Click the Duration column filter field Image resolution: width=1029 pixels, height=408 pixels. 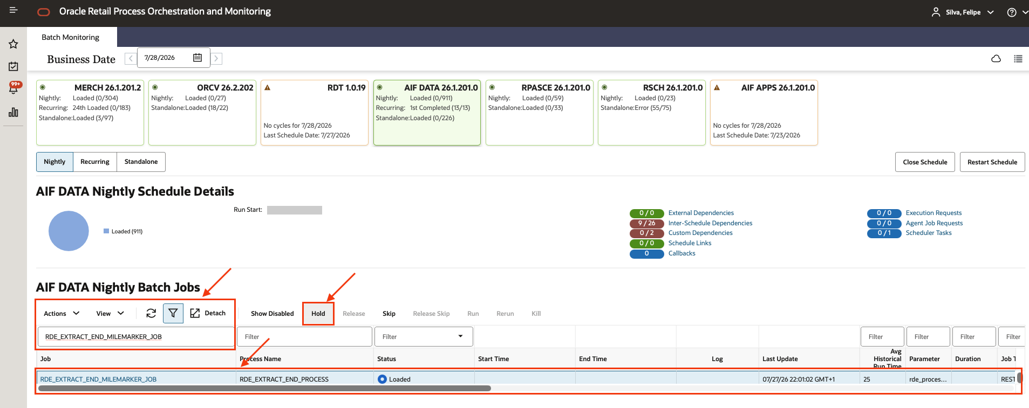point(974,337)
